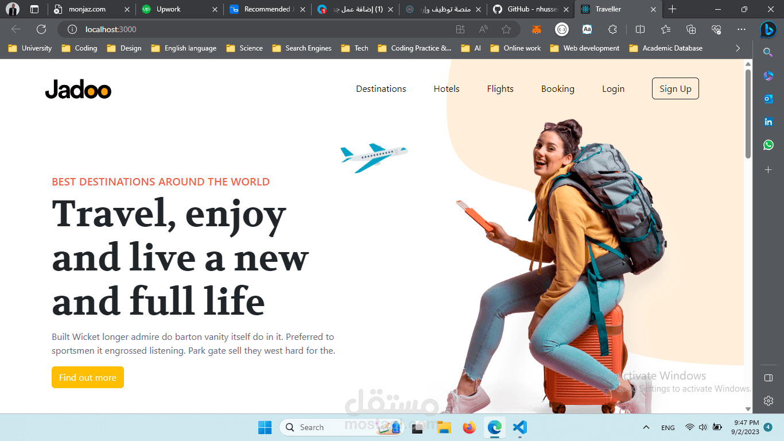The width and height of the screenshot is (784, 441).
Task: Open LinkedIn in the sidebar
Action: (x=769, y=122)
